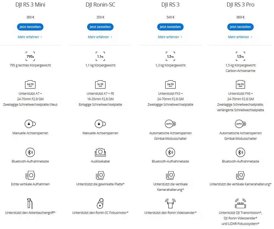274x229 pixels.
Task: Click the 359 € price
Action: click(100, 17)
